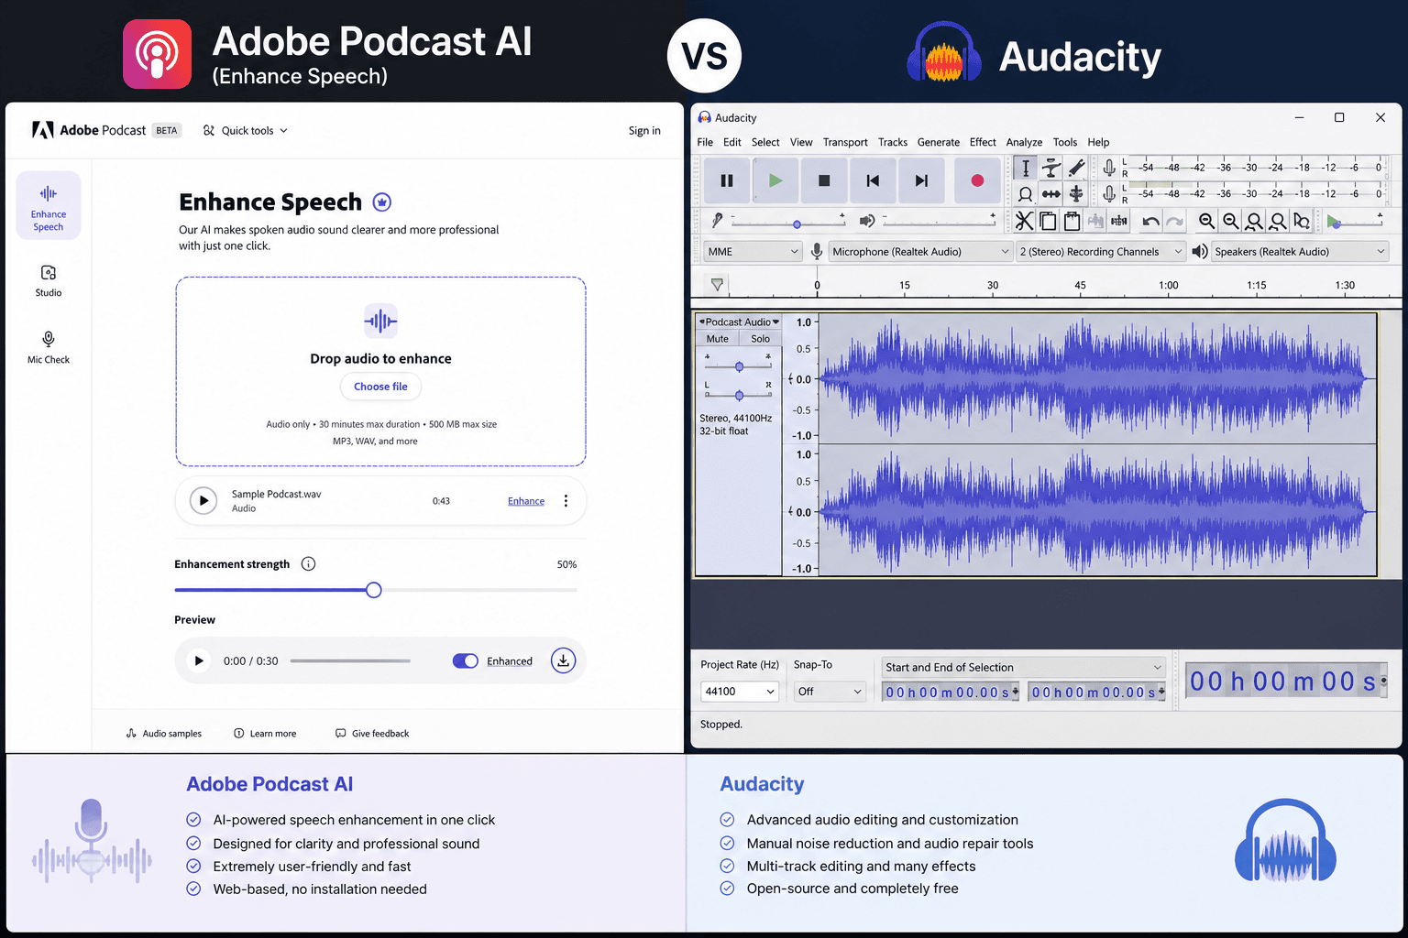The width and height of the screenshot is (1408, 938).
Task: Click the Zoom Out magnifier in Audacity
Action: (1231, 221)
